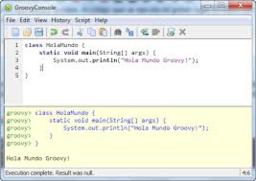
Task: Open the Edit menu
Action: pyautogui.click(x=25, y=20)
